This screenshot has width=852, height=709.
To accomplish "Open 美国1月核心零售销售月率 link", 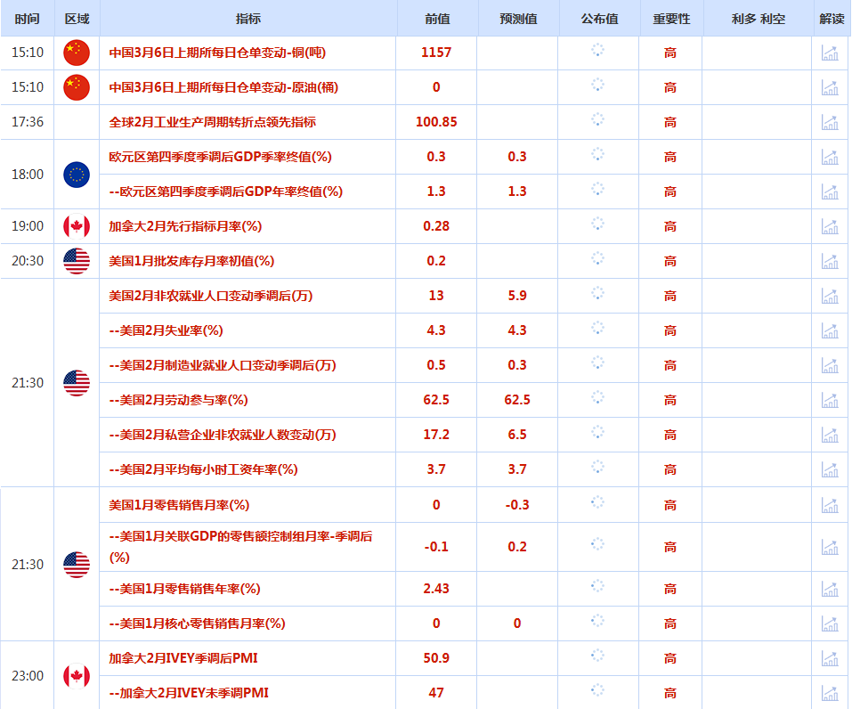I will click(197, 623).
